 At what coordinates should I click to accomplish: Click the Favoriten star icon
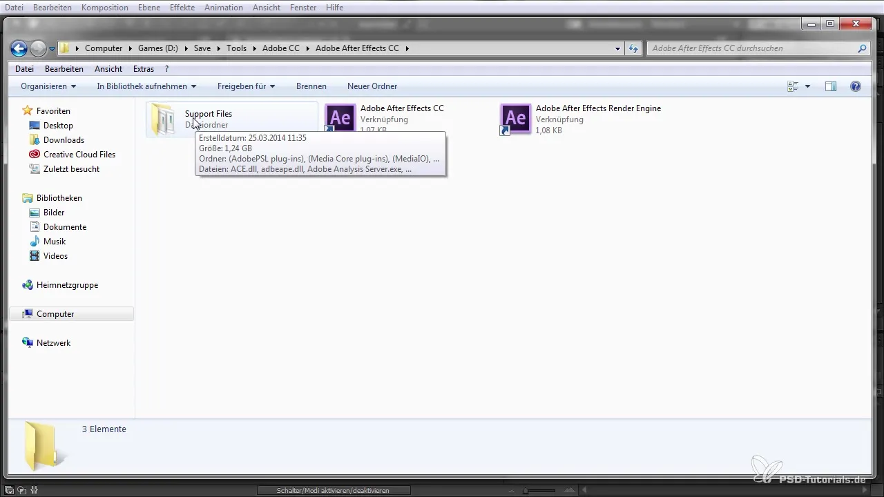(28, 110)
